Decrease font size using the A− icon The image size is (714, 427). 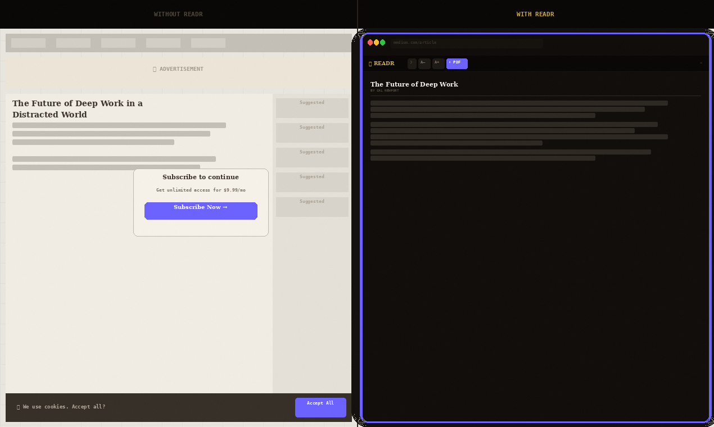[x=424, y=63]
